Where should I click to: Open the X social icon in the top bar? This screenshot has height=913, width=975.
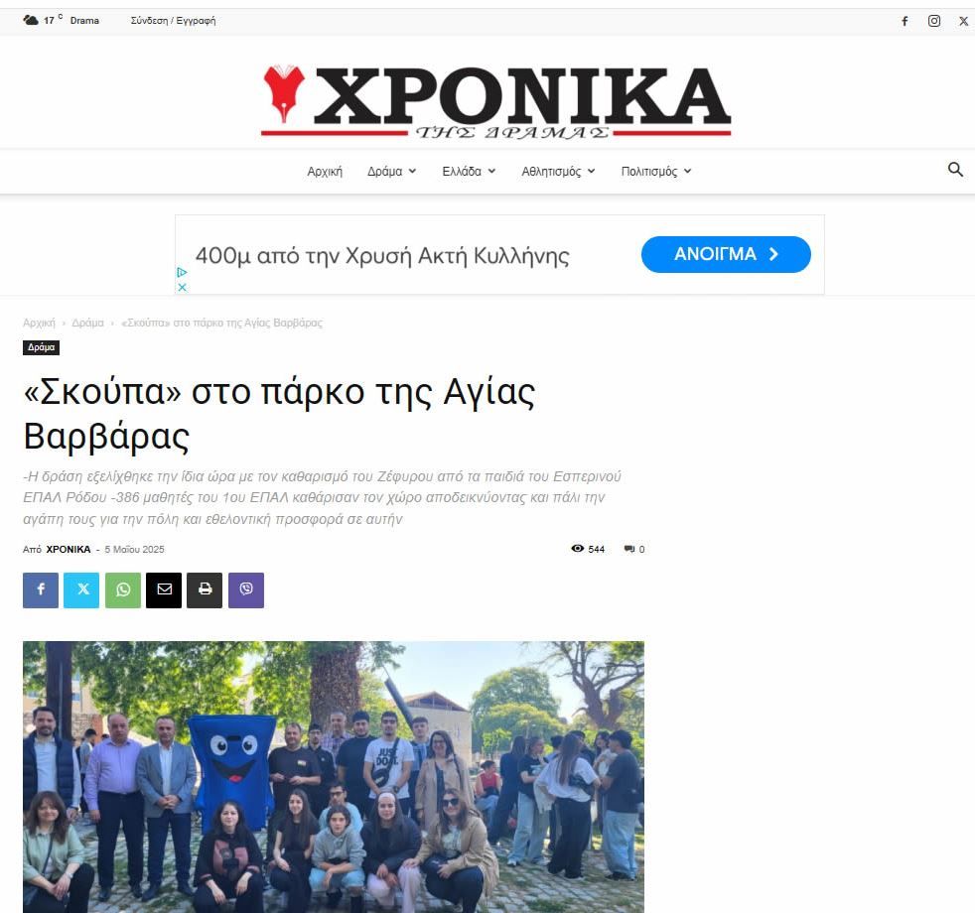[963, 21]
